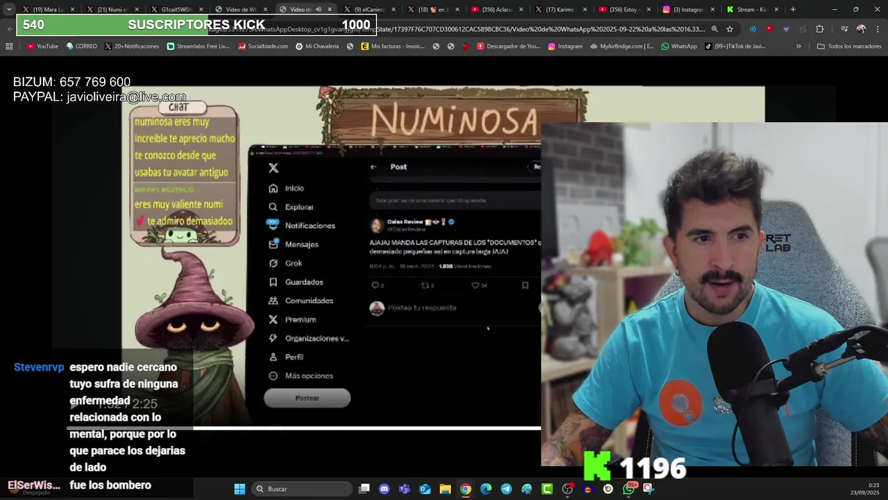Open the Instagram bookmark
This screenshot has height=500, width=888.
click(x=565, y=46)
